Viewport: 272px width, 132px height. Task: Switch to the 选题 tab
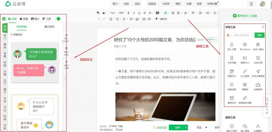24,19
